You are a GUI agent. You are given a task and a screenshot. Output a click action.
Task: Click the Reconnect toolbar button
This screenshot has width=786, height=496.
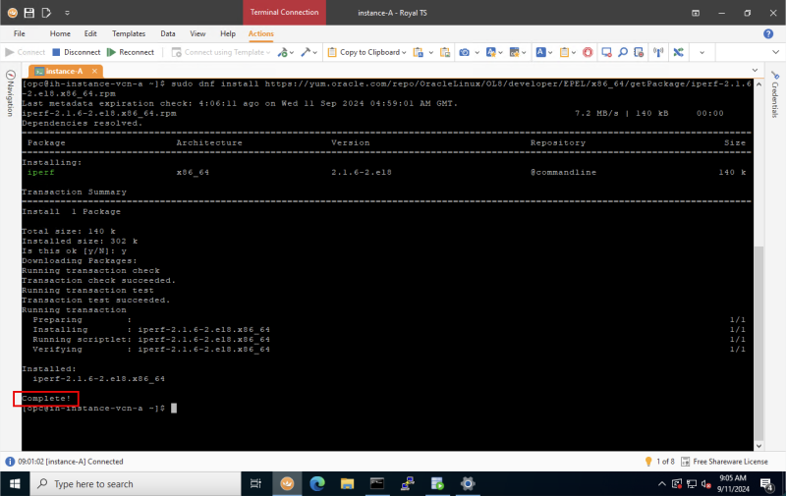tap(131, 52)
